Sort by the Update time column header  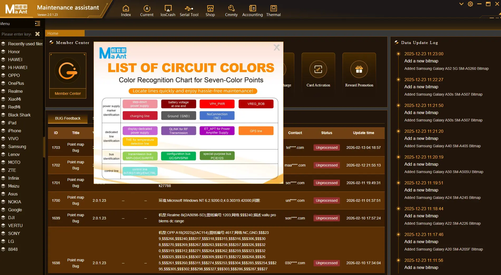363,133
